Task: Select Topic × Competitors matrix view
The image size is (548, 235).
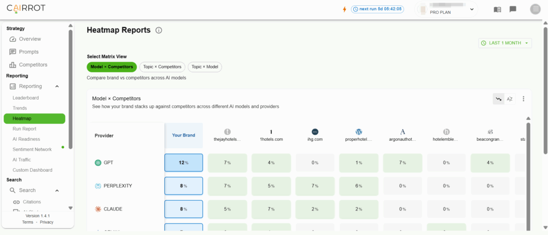Action: (162, 67)
